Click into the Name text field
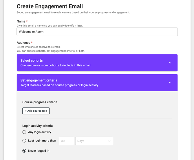Image resolution: width=194 pixels, height=160 pixels. coord(97,32)
